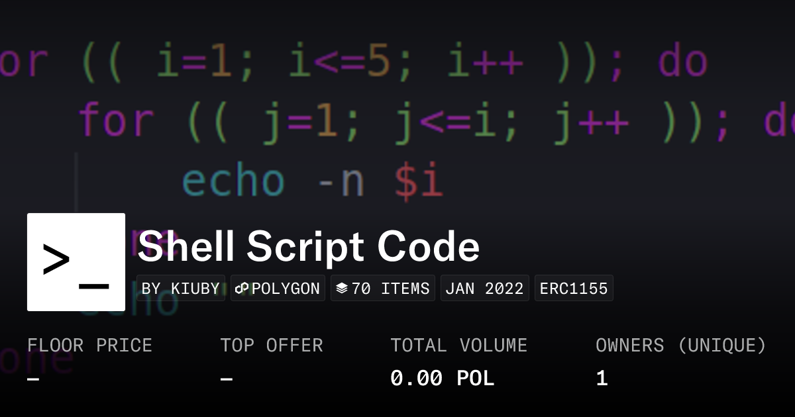Click the TOTAL VOLUME heading
795x417 pixels.
[459, 345]
